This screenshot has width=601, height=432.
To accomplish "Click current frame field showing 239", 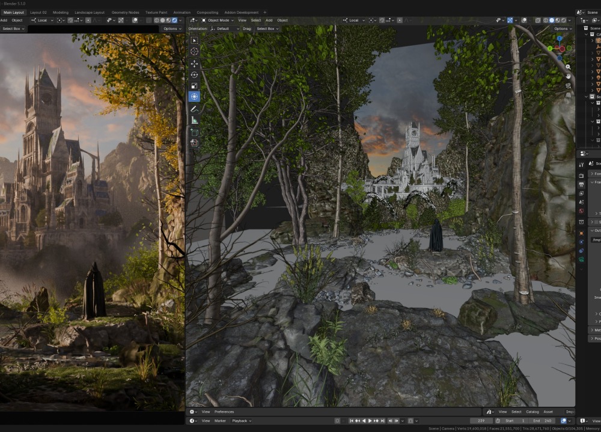I will pyautogui.click(x=481, y=421).
